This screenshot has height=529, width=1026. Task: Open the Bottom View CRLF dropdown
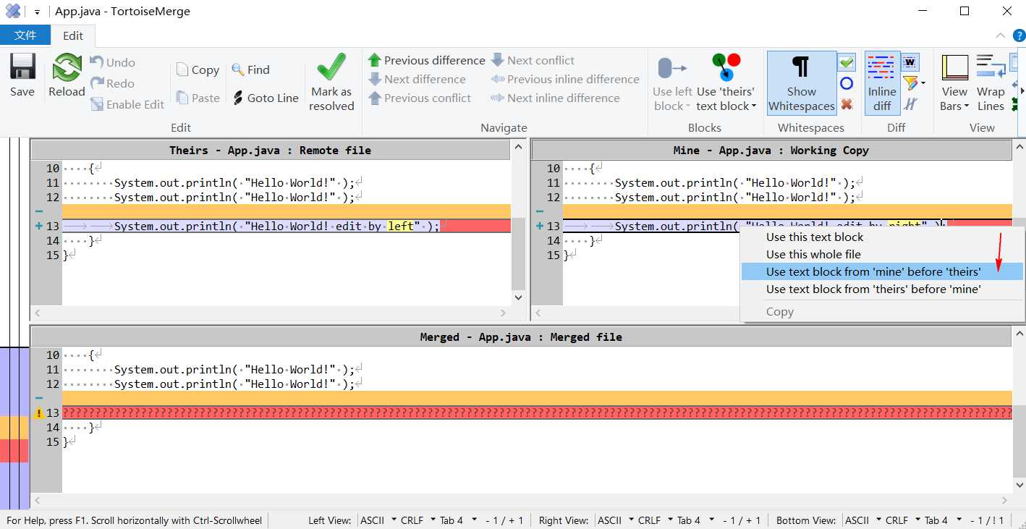pyautogui.click(x=904, y=520)
